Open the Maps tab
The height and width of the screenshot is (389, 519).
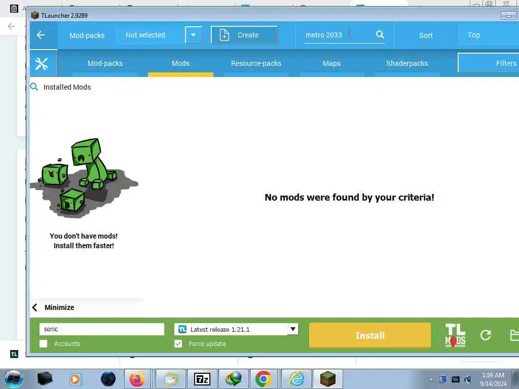click(331, 63)
